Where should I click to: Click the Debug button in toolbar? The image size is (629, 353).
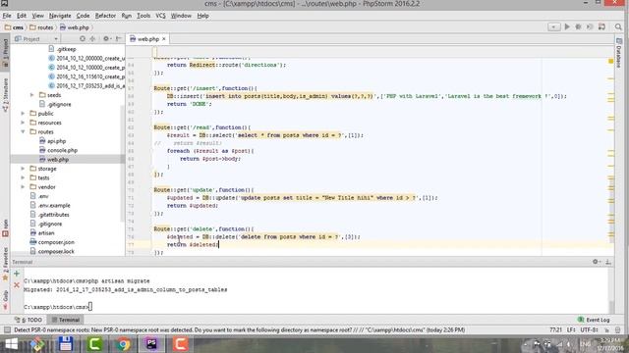pyautogui.click(x=579, y=26)
